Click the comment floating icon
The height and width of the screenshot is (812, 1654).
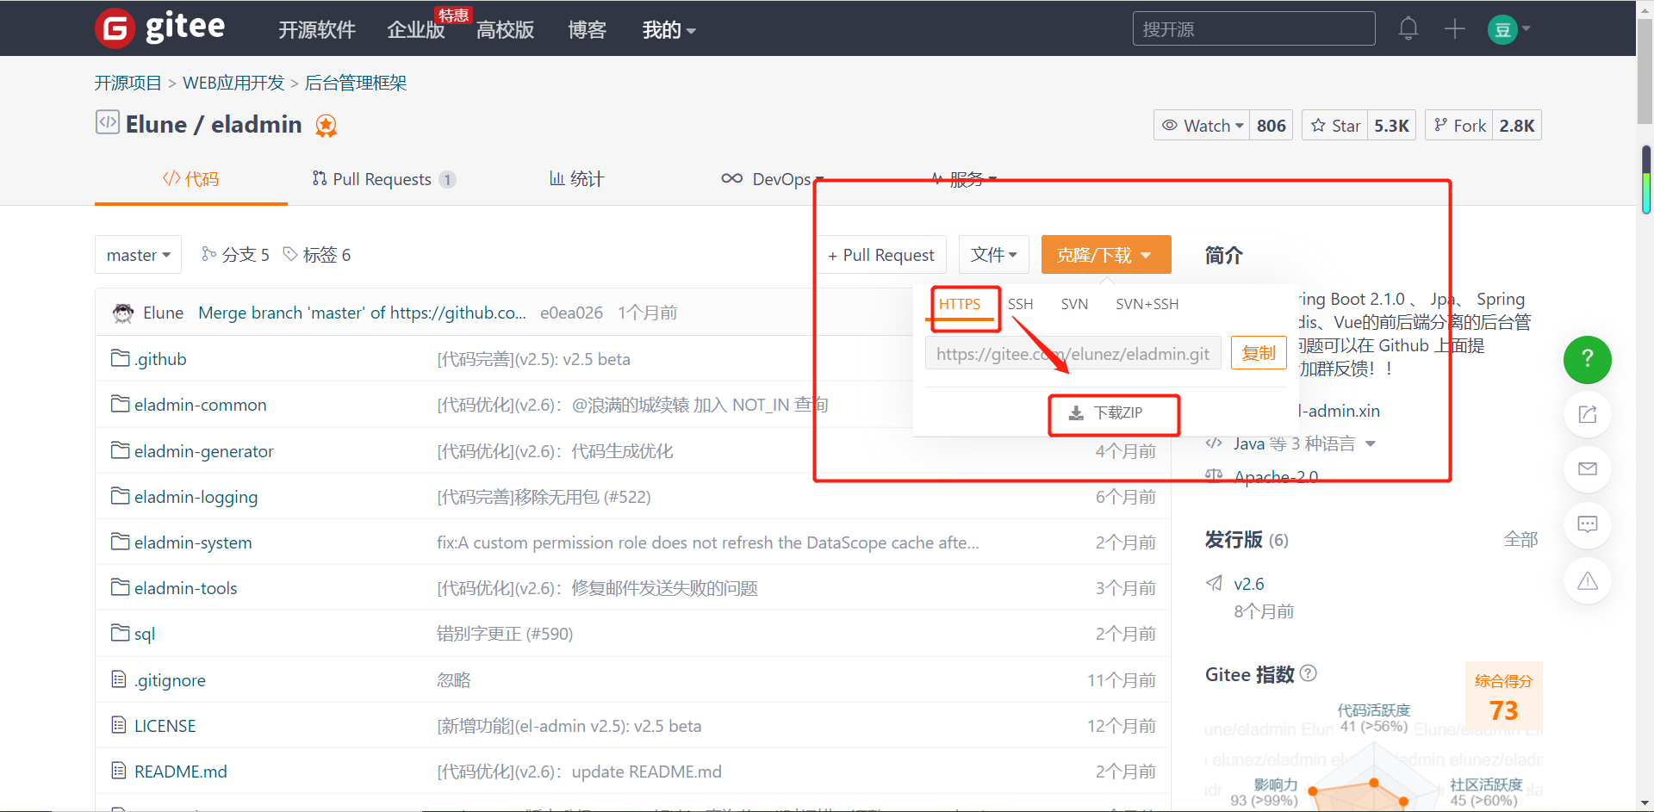1587,524
